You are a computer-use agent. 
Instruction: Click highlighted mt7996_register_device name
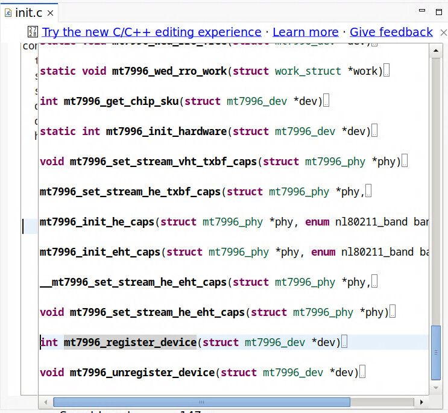click(130, 342)
